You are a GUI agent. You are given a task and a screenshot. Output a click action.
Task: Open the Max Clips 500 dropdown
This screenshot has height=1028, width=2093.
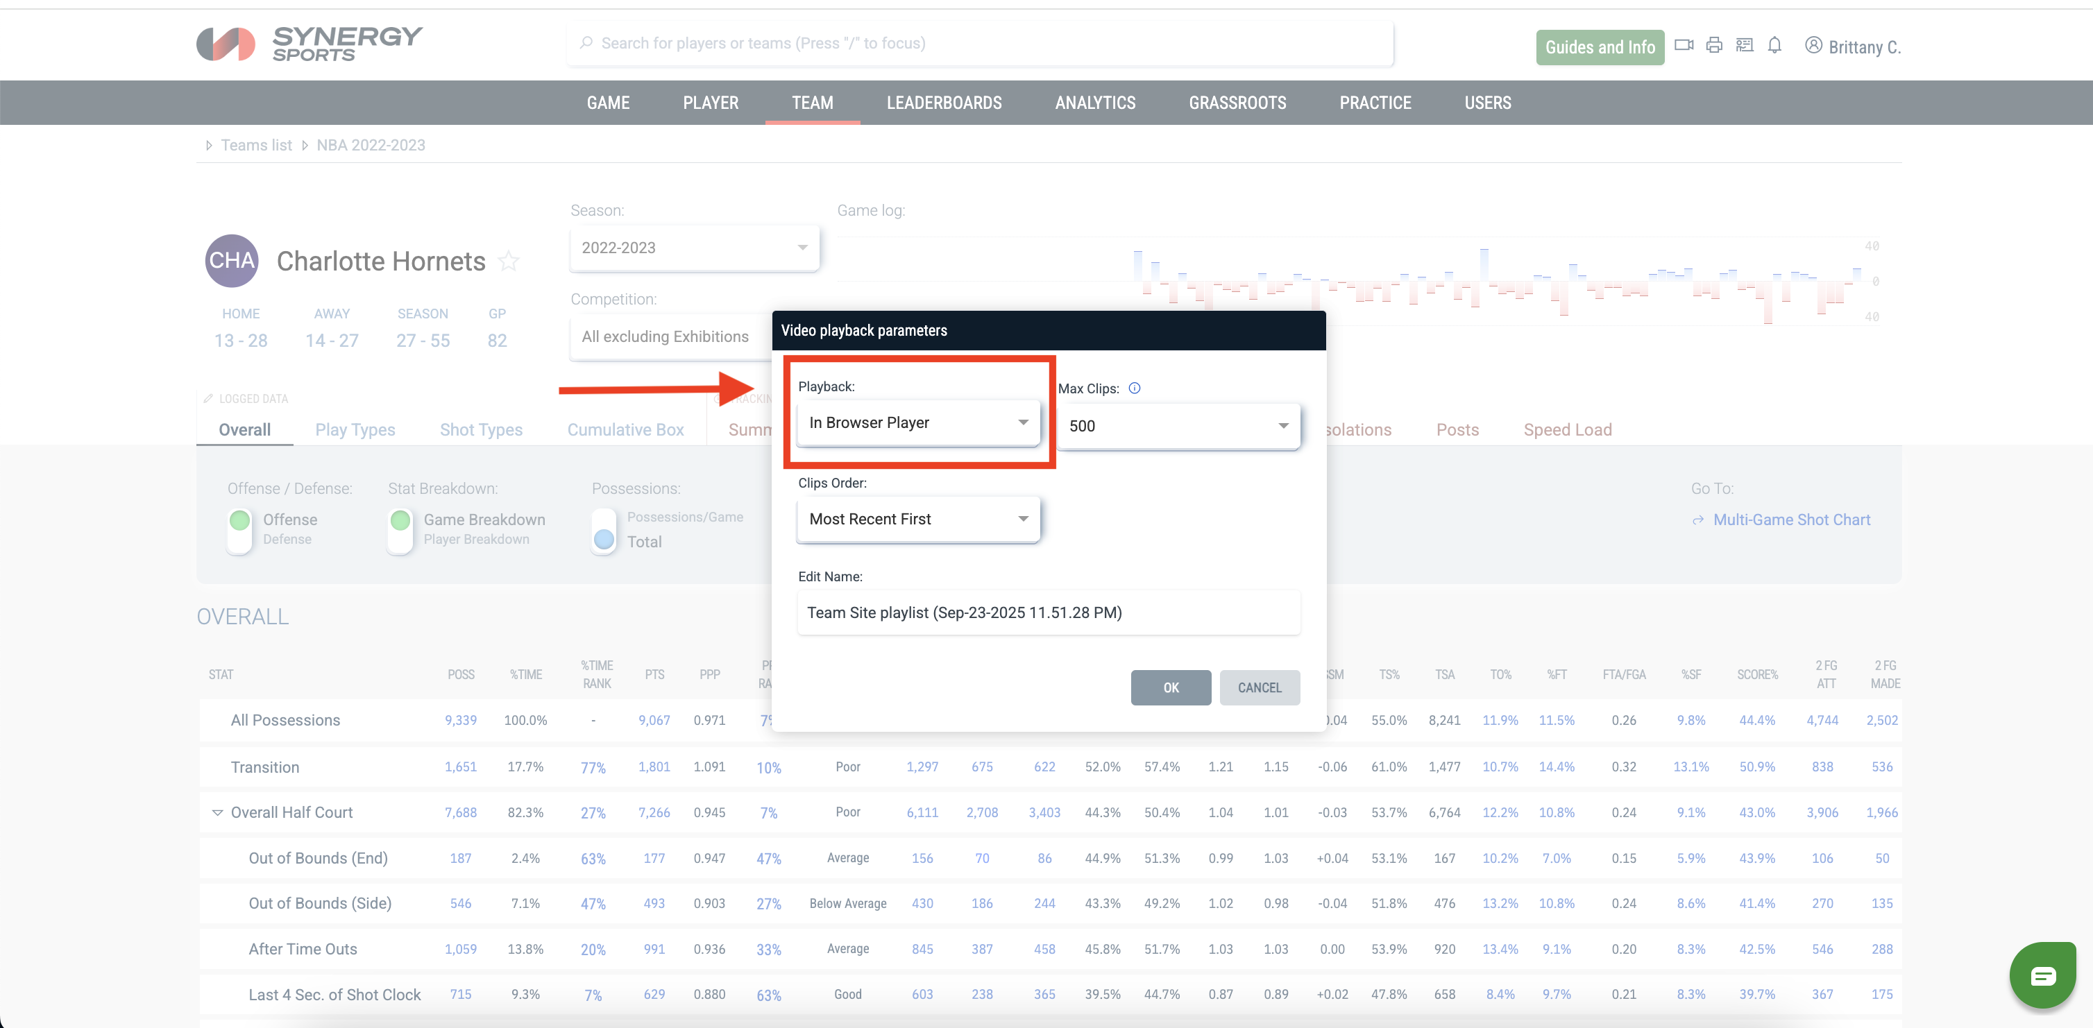[x=1178, y=425]
